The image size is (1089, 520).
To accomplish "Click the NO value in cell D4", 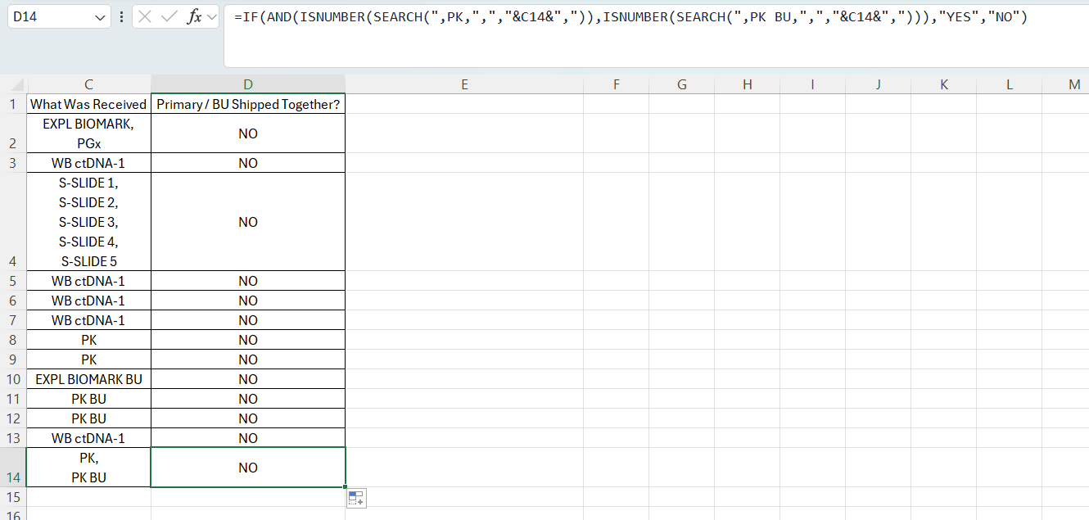I will point(248,222).
